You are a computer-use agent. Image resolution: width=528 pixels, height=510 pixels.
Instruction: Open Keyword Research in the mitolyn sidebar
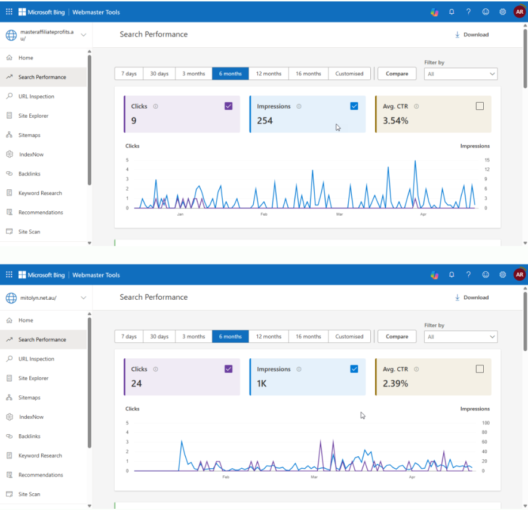point(43,456)
